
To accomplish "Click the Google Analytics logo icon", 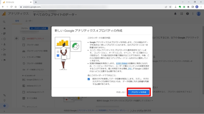I will point(4,13).
